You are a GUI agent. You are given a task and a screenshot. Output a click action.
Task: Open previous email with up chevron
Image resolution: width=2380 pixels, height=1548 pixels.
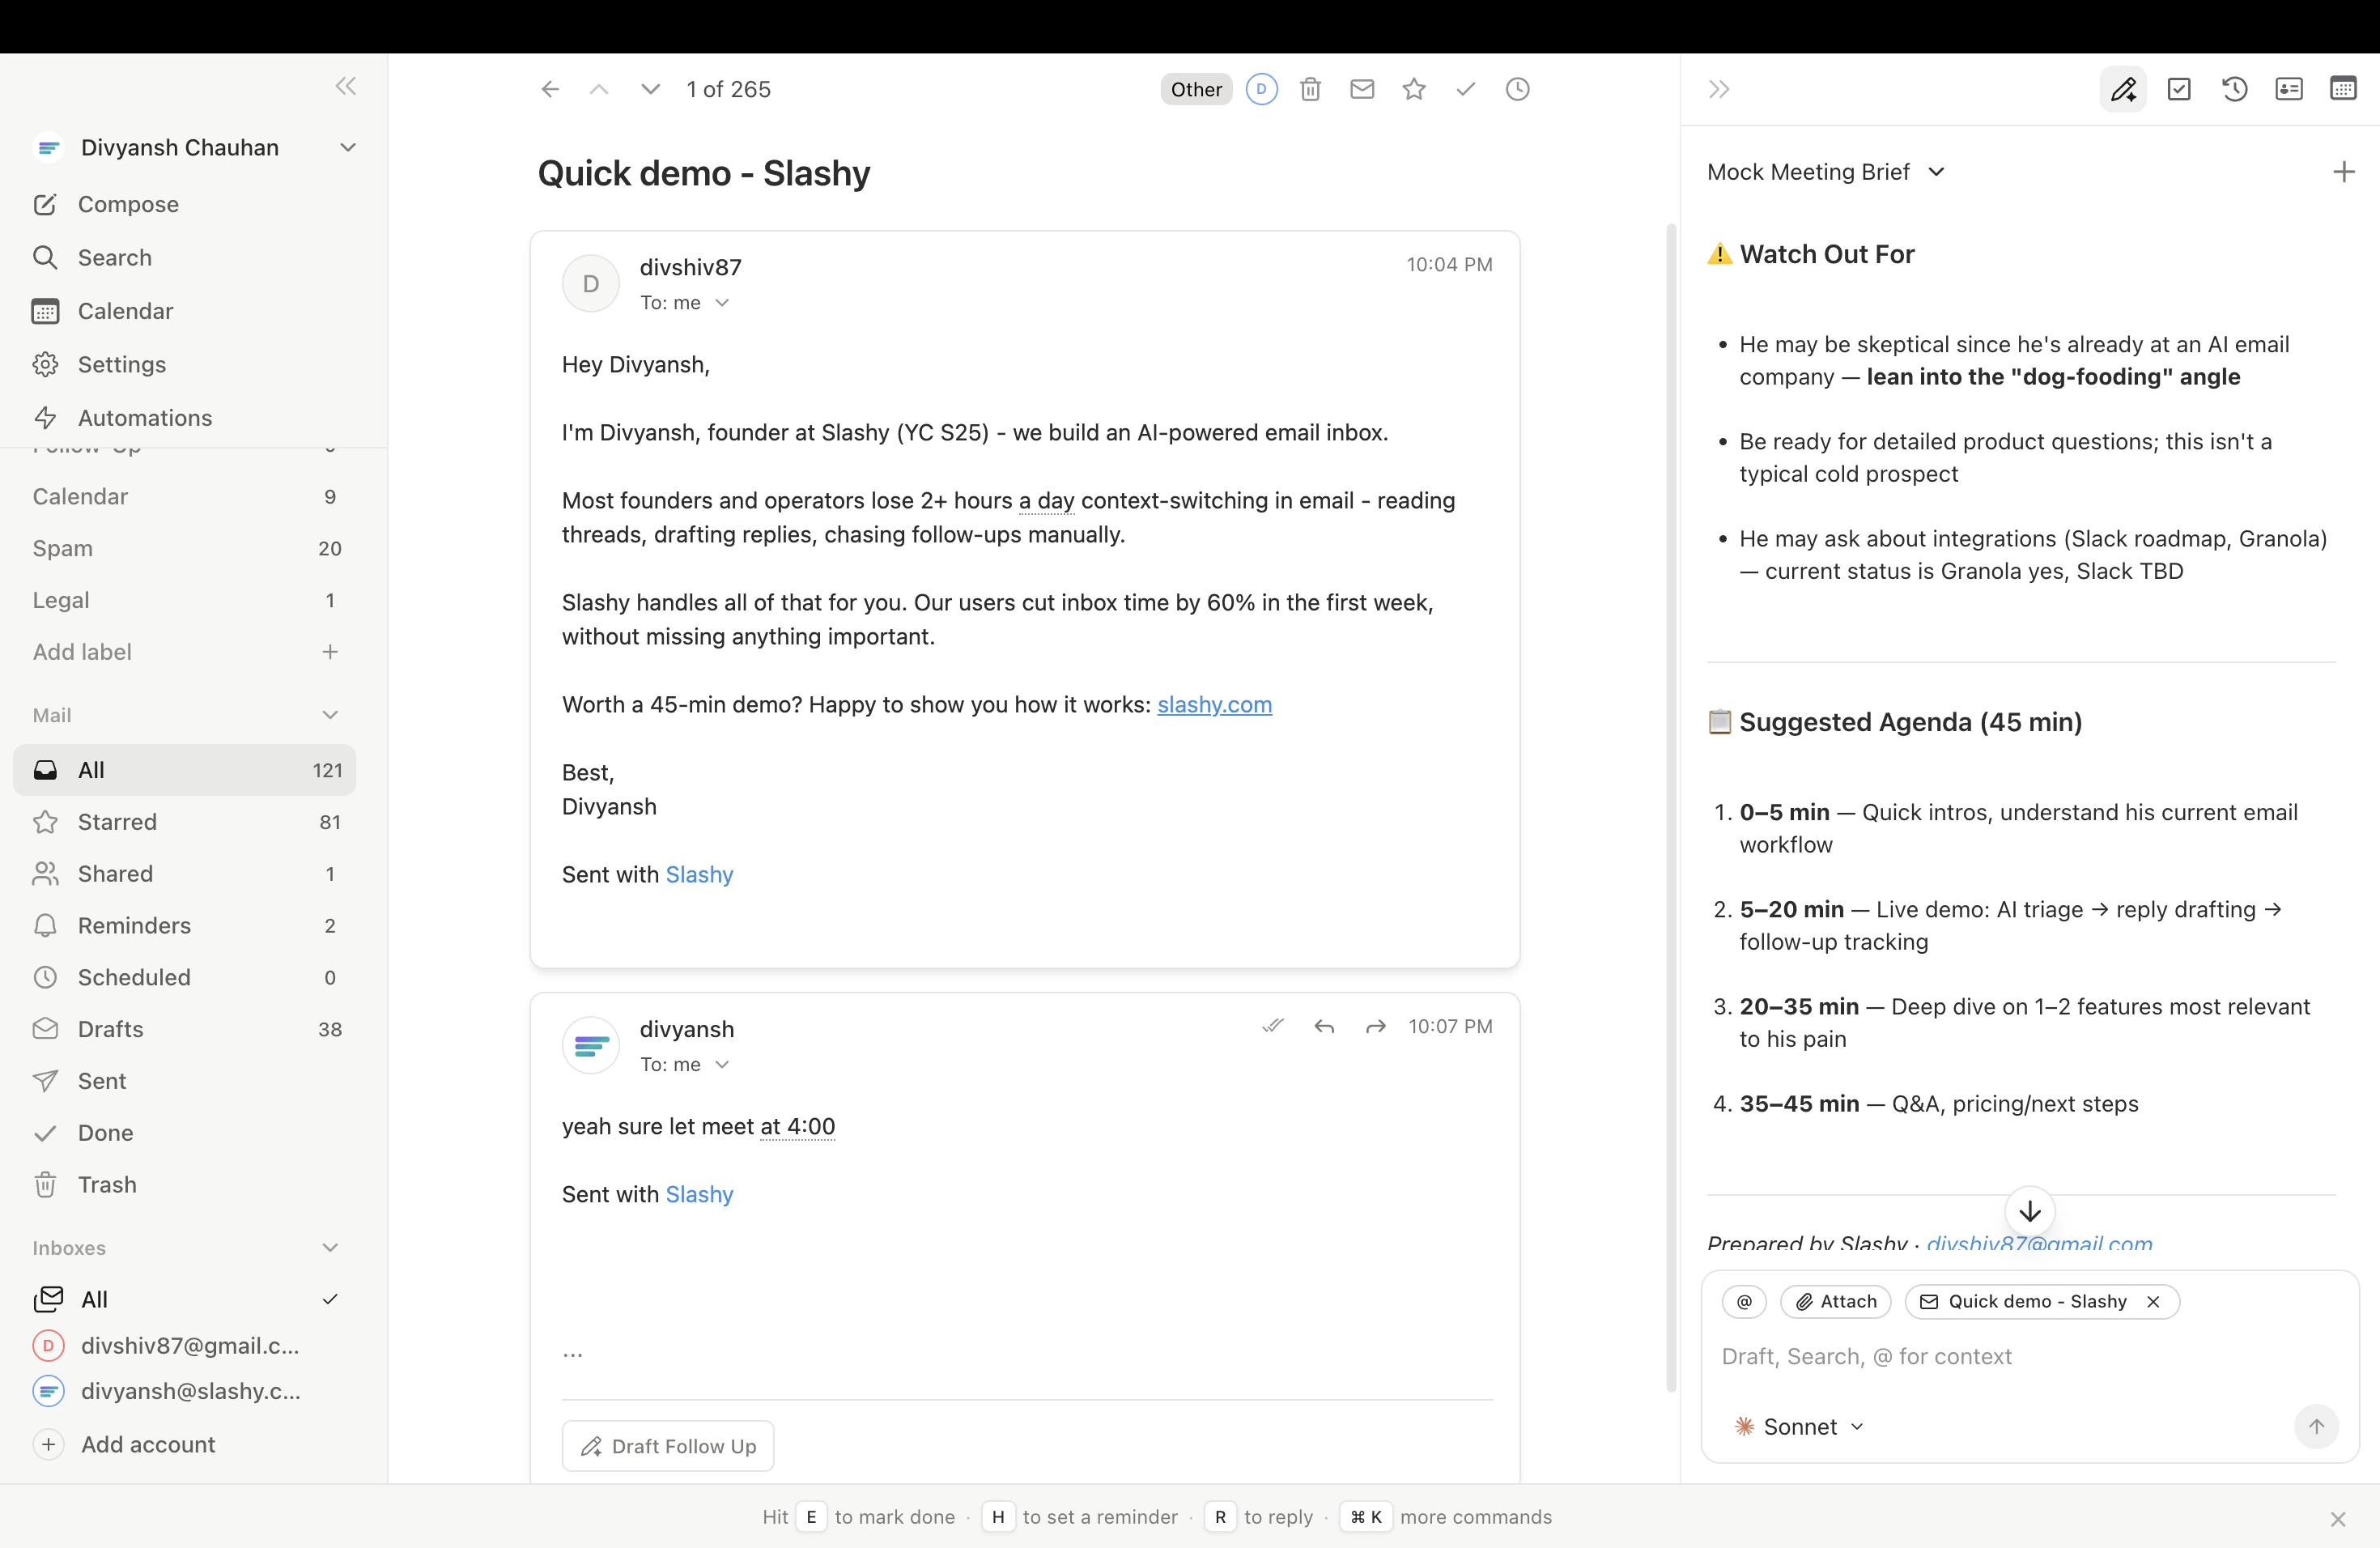(599, 90)
